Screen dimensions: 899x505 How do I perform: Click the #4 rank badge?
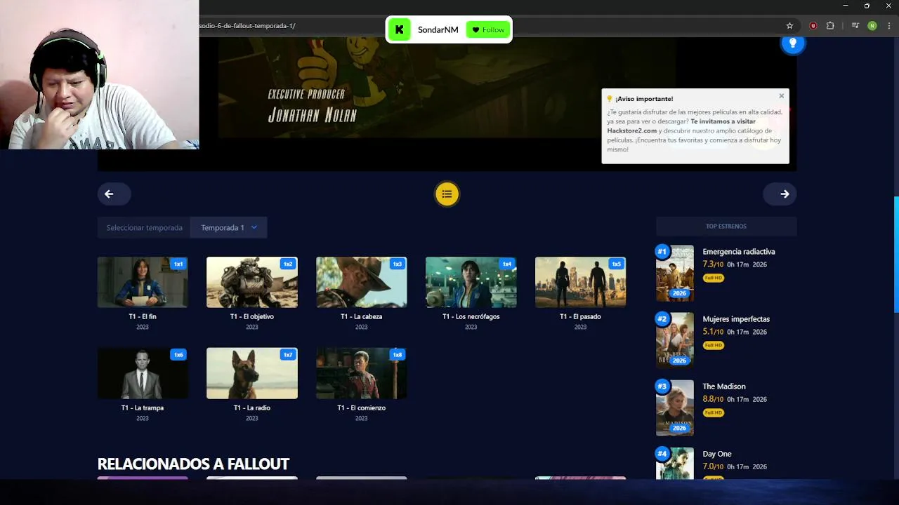coord(662,453)
